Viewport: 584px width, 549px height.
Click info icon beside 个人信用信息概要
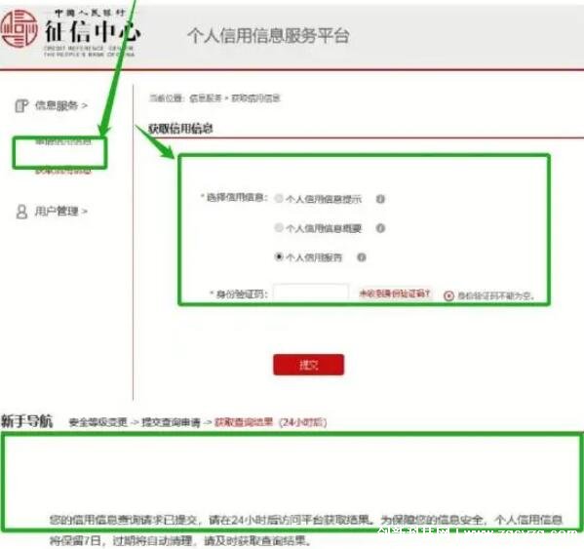point(380,228)
